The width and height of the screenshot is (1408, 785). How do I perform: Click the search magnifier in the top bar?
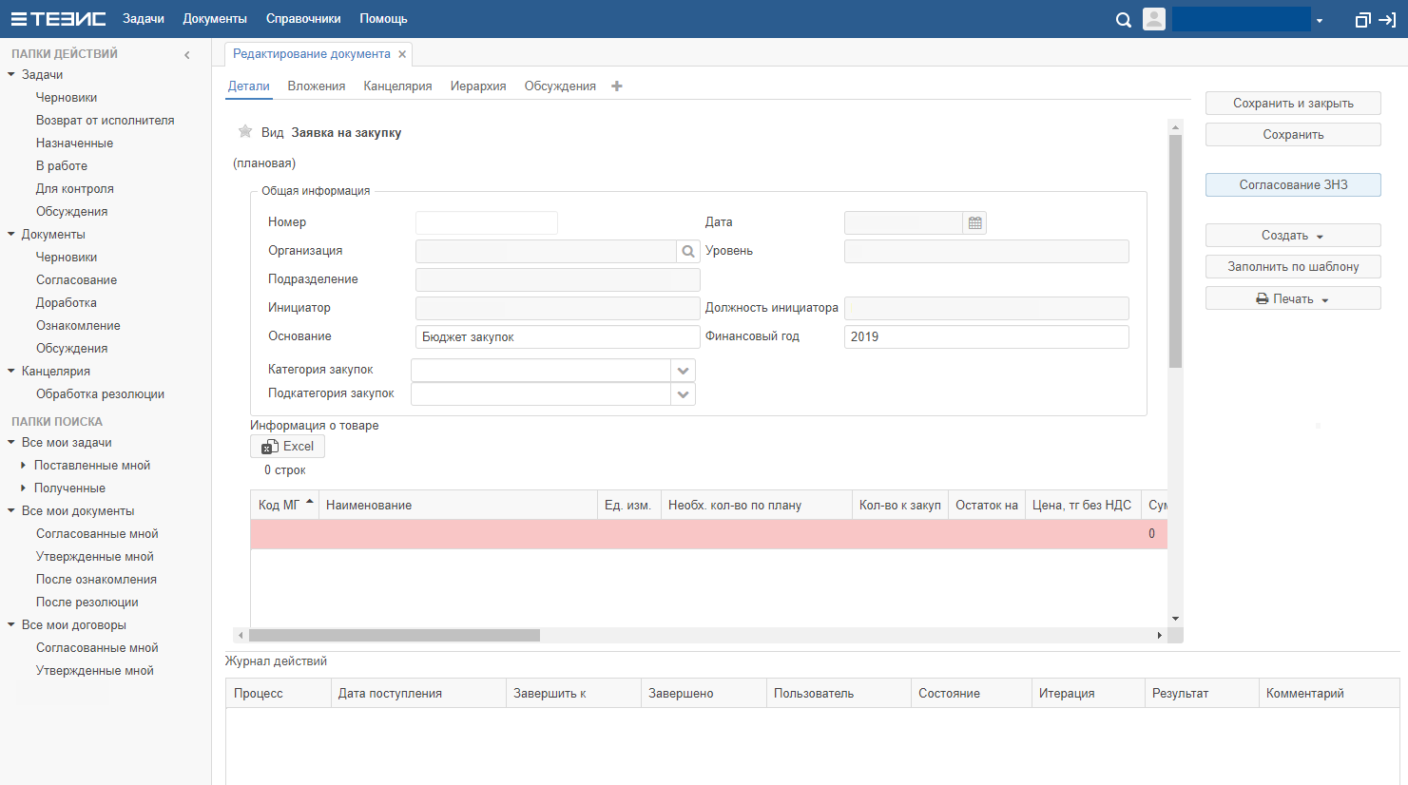coord(1123,19)
